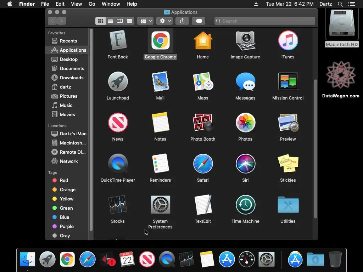The height and width of the screenshot is (272, 363).
Task: Go forward with the right arrow button
Action: pyautogui.click(x=61, y=21)
